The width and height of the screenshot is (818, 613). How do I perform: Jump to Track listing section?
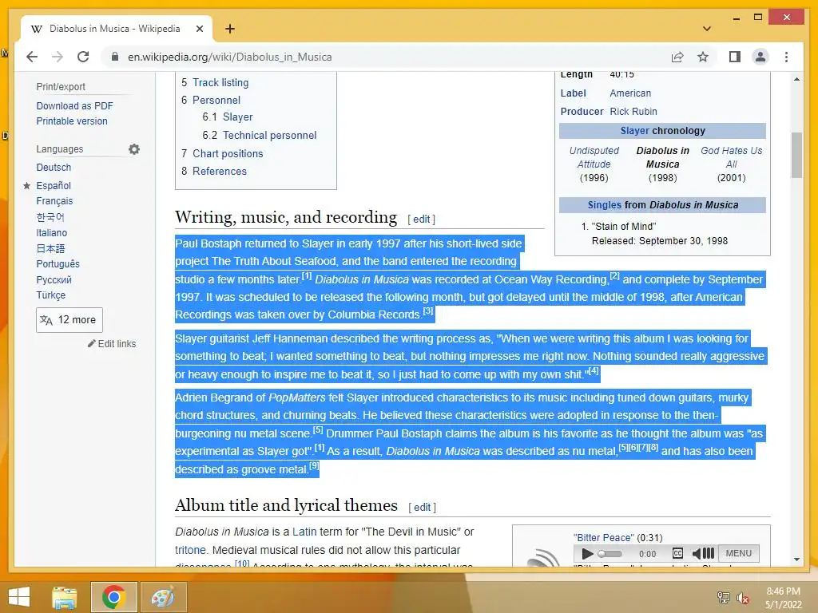220,82
